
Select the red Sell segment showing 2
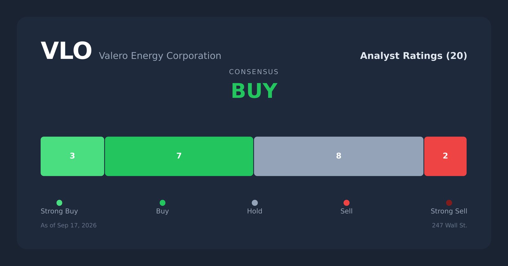click(445, 156)
